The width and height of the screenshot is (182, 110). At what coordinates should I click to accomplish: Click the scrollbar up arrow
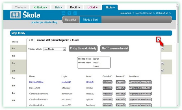(177, 5)
